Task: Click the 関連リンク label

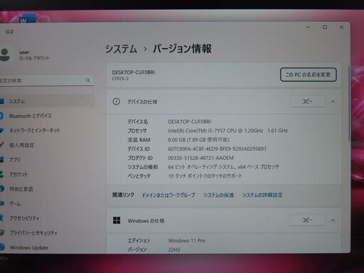Action: [123, 195]
